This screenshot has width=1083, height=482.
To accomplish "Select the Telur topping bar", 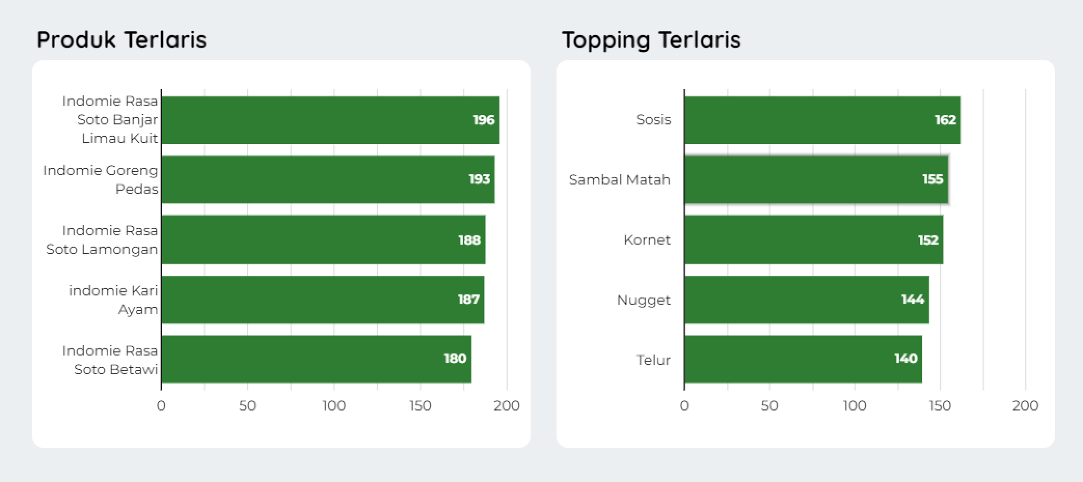I will coord(803,359).
